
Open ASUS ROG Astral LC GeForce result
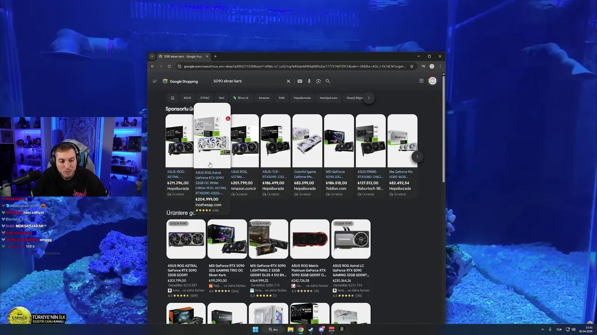tap(351, 259)
